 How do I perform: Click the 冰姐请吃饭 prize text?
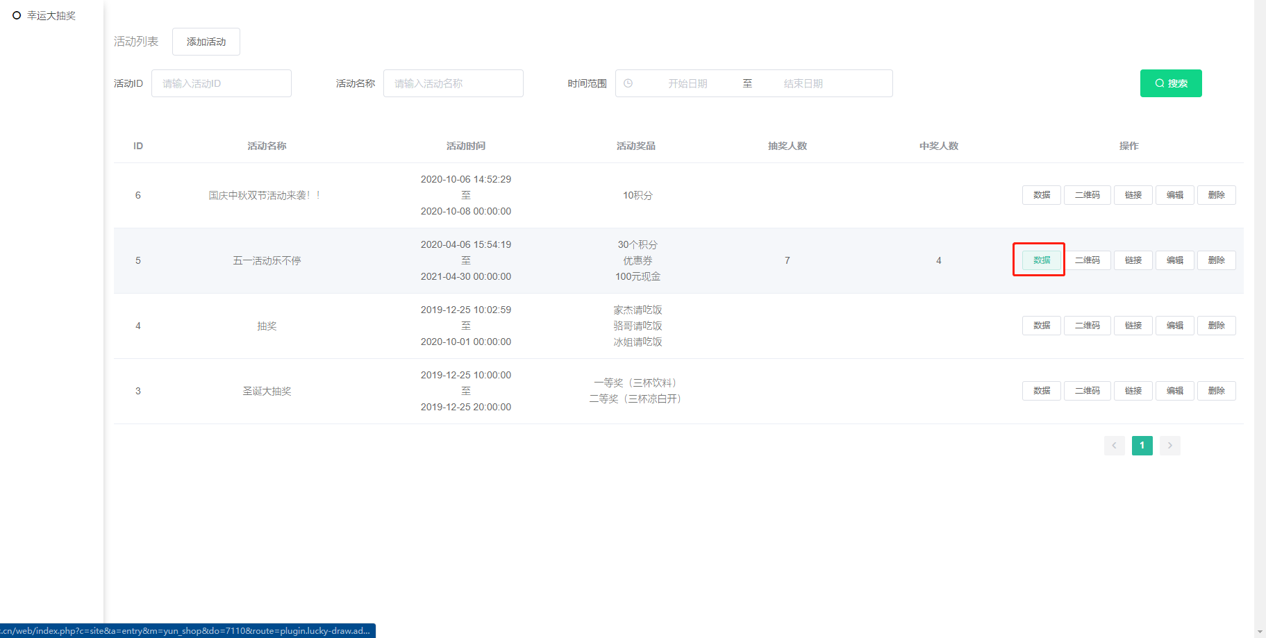[638, 342]
